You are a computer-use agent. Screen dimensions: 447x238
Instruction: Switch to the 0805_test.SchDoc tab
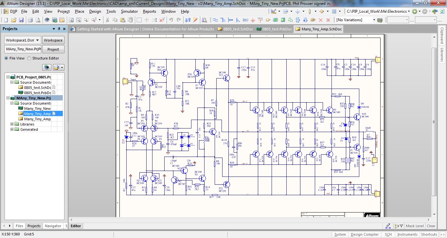(235, 29)
